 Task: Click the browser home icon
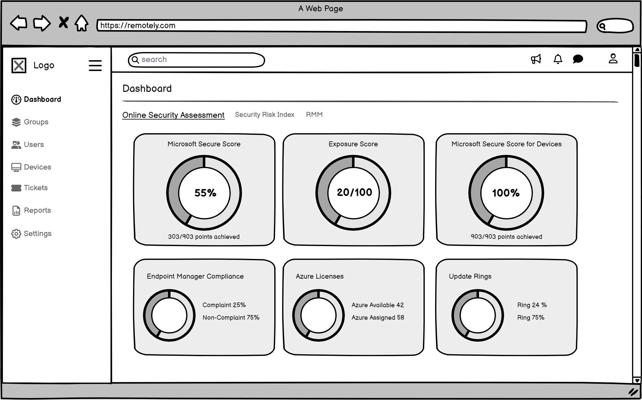point(82,23)
